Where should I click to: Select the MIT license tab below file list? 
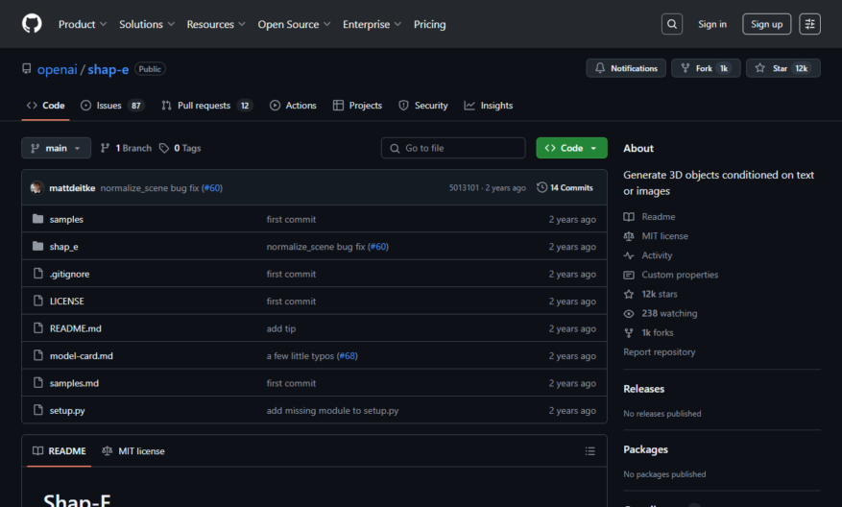pos(133,451)
